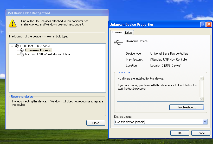Select Unknown Device in the device tree
This screenshot has width=213, height=144.
click(x=38, y=50)
